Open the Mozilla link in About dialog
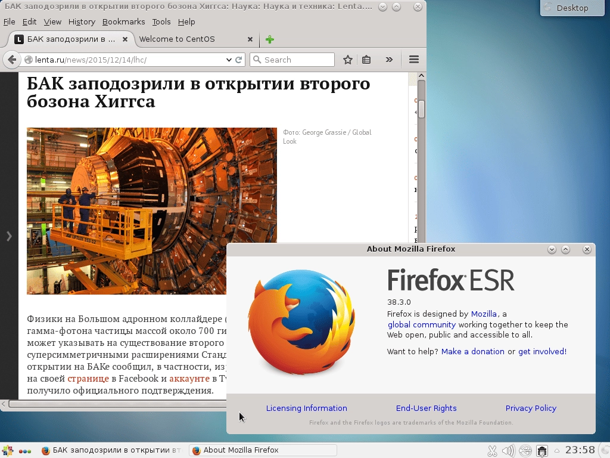The width and height of the screenshot is (610, 458). point(484,314)
